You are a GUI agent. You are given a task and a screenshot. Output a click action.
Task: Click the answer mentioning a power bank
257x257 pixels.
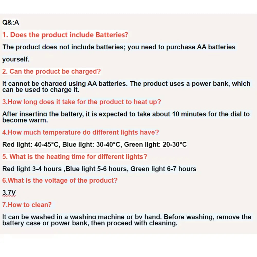coord(126,84)
